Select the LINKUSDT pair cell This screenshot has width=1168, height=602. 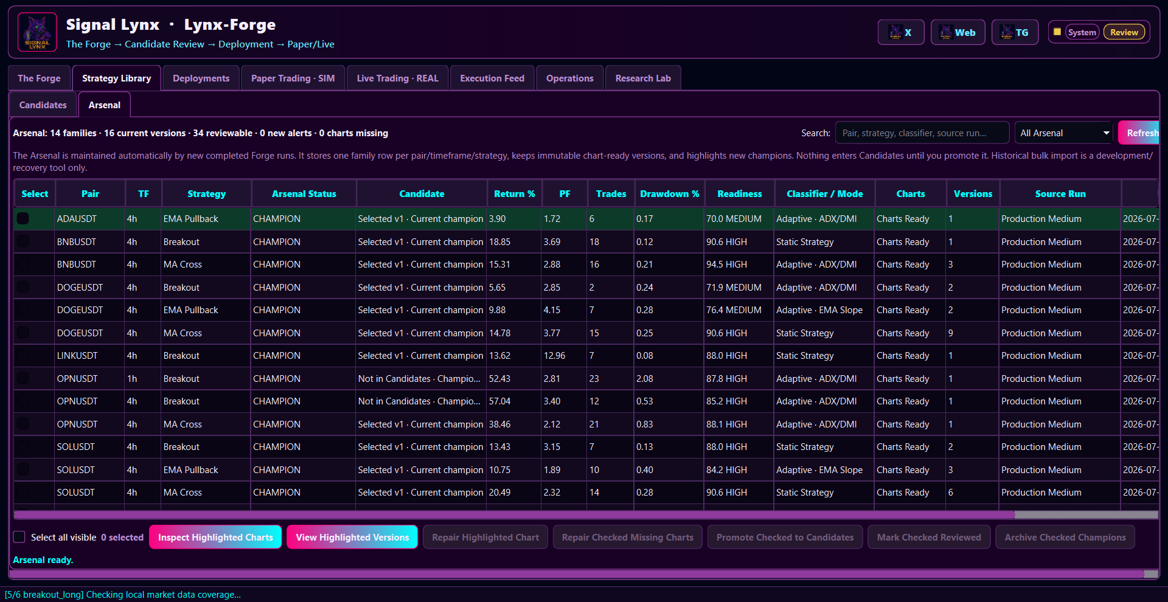point(89,355)
